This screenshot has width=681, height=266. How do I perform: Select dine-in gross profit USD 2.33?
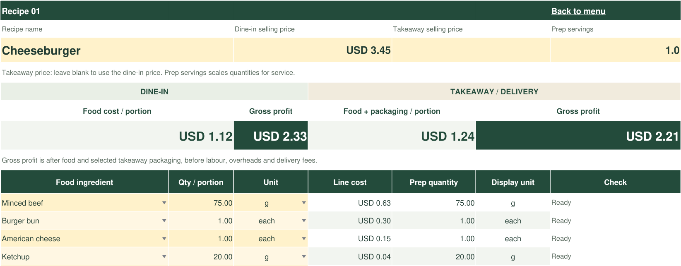pyautogui.click(x=271, y=136)
